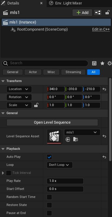Browse to asset in Content Browser icon
This screenshot has width=112, height=217.
tap(76, 139)
